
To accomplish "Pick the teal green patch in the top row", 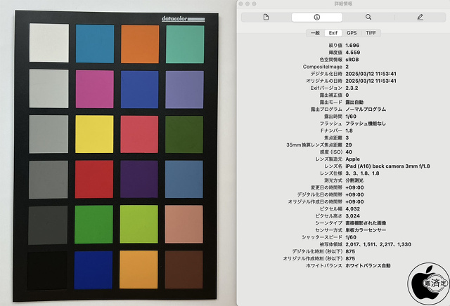I will pos(185,44).
